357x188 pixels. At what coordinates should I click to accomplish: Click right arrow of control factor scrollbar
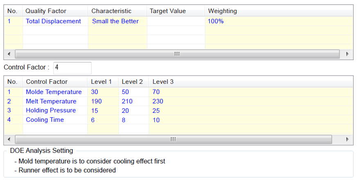coord(347,139)
